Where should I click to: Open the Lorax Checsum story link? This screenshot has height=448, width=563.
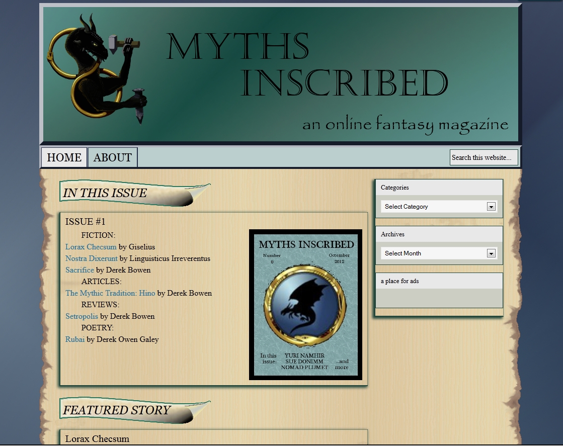(x=91, y=247)
